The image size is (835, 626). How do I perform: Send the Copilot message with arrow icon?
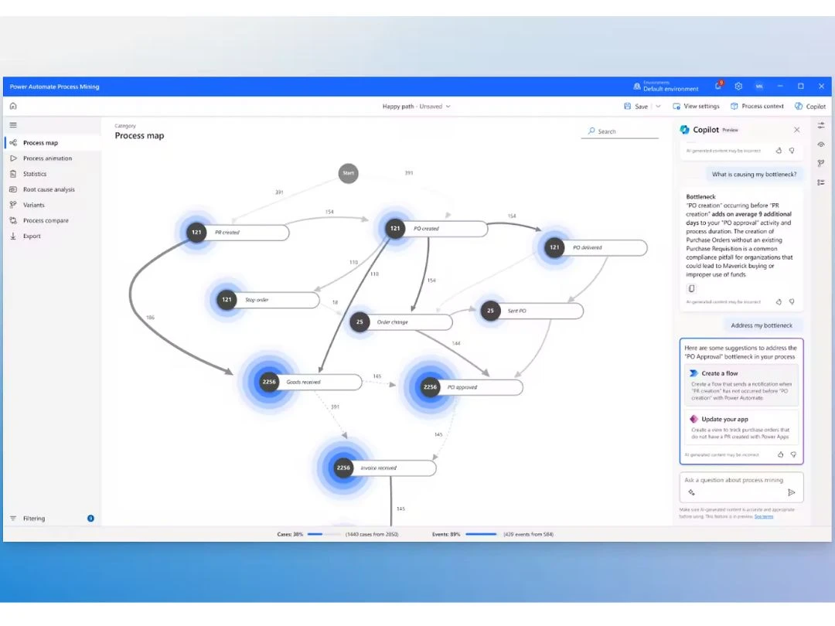pyautogui.click(x=791, y=492)
